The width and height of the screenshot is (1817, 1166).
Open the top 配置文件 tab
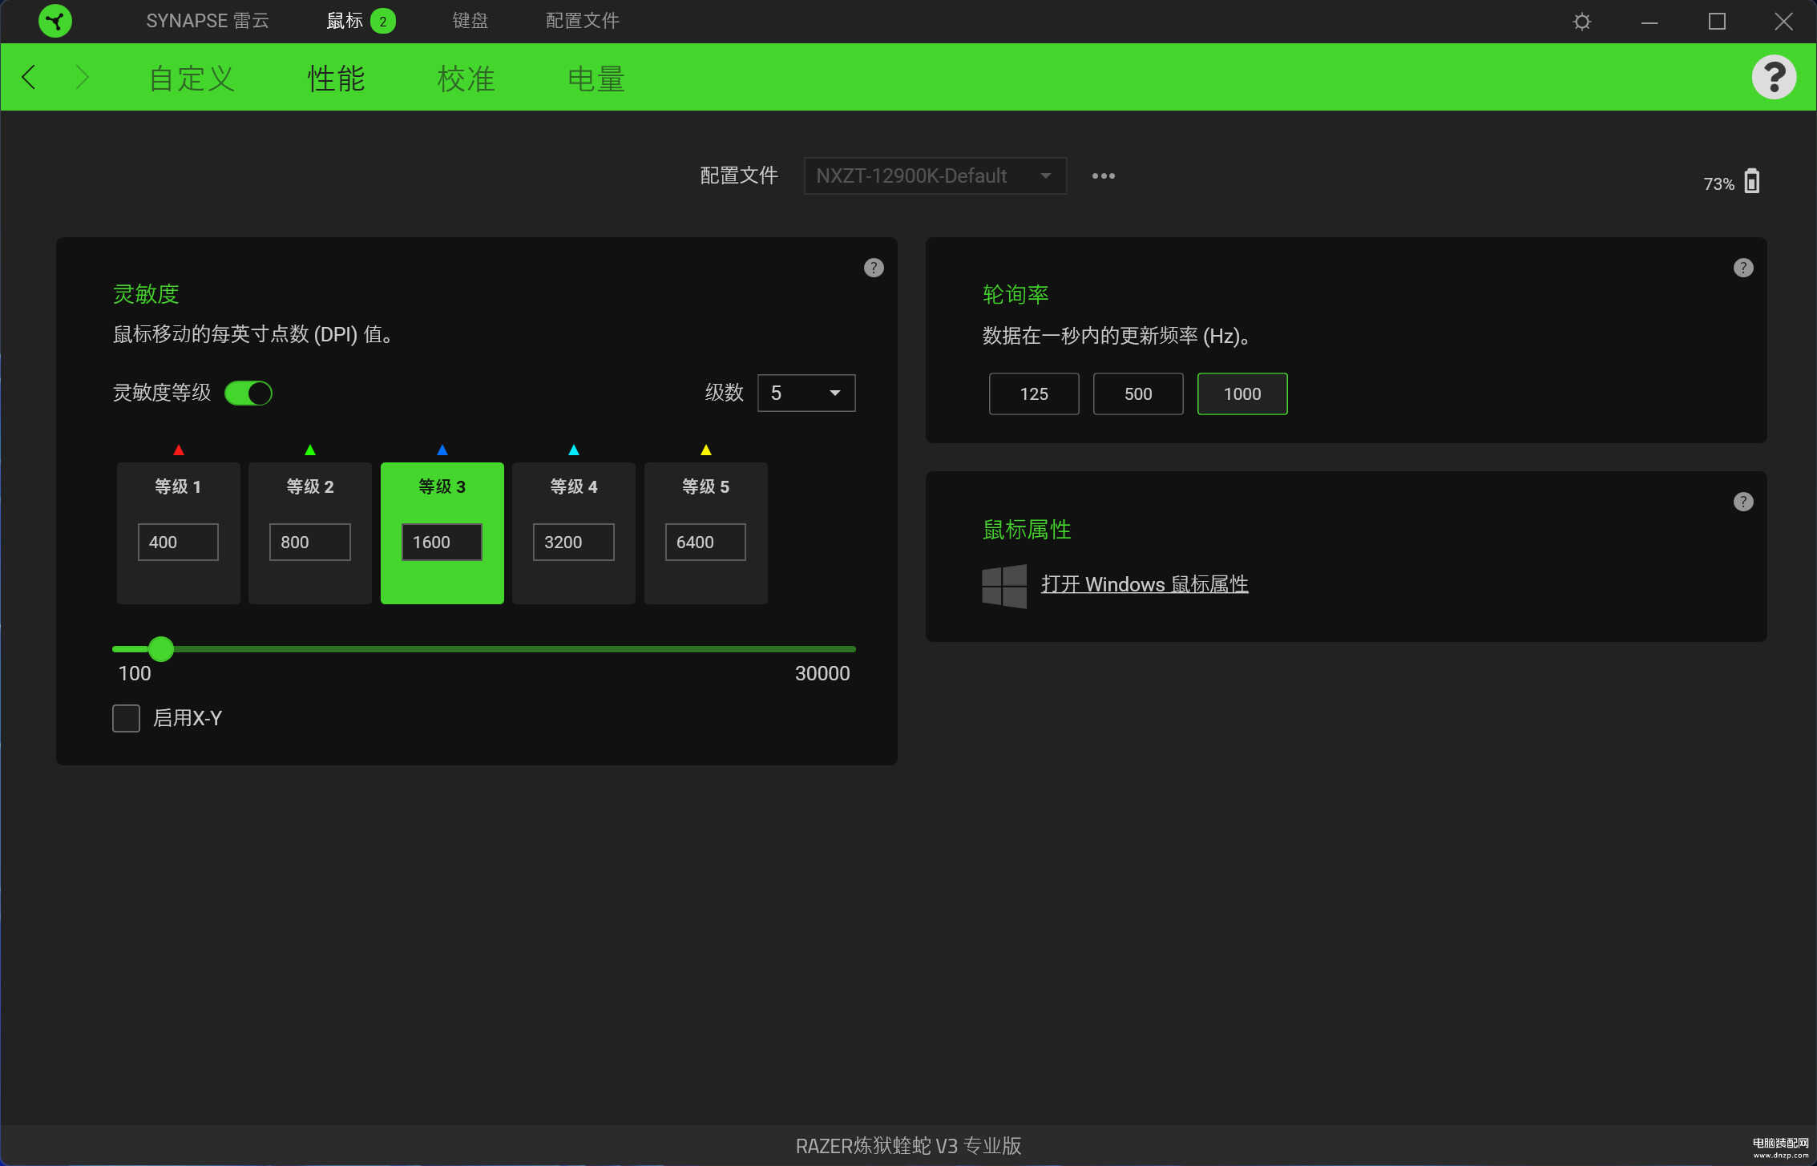click(583, 21)
